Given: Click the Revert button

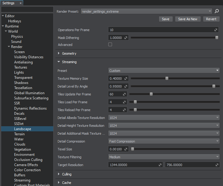Looking at the screenshot, I should pos(211,19).
